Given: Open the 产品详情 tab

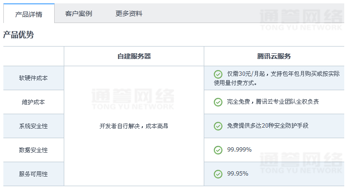Looking at the screenshot, I should click(29, 13).
